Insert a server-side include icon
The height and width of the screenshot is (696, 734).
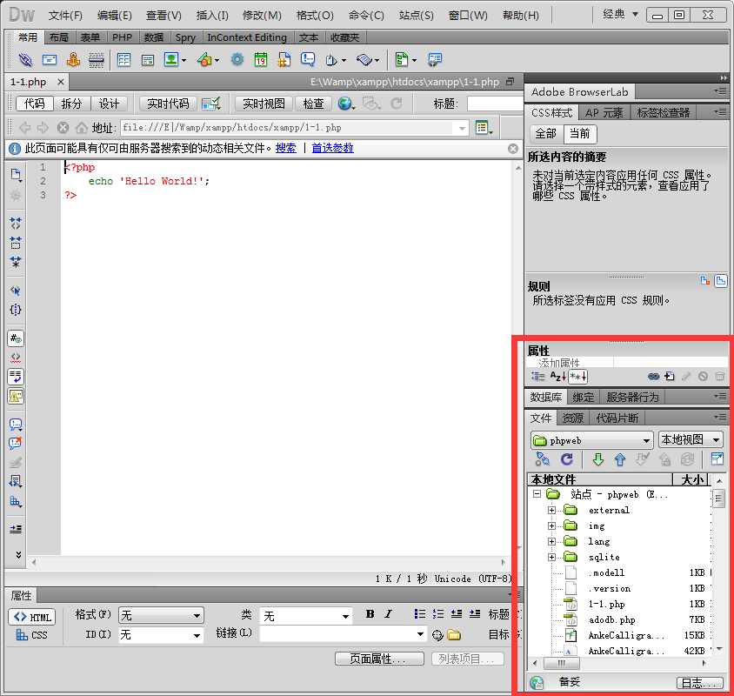pyautogui.click(x=284, y=59)
